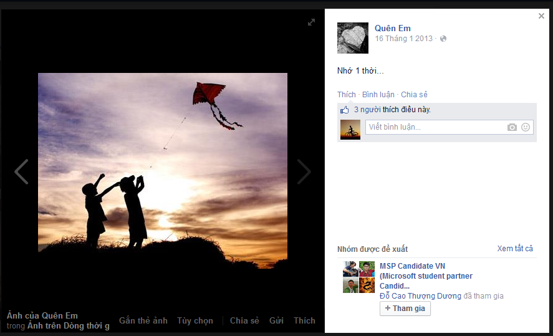Open Xem tất cả suggested groups
Viewport: 553px width, 336px height.
[515, 249]
